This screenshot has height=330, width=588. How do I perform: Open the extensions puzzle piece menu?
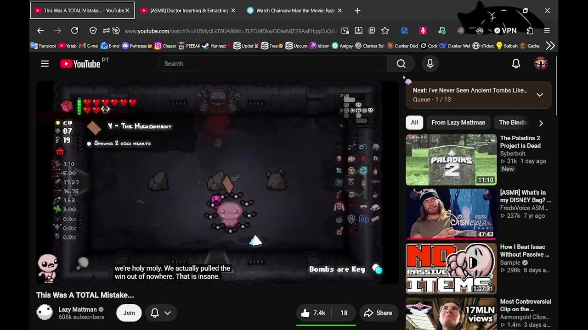tap(530, 31)
